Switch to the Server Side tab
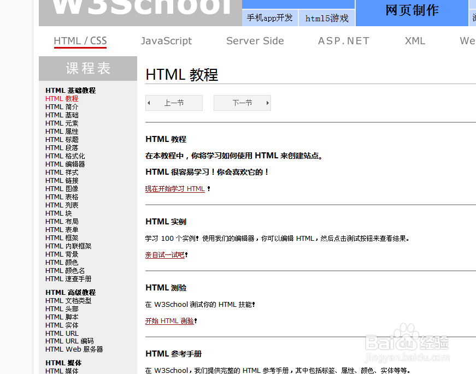Viewport: 476px width, 374px height. 255,41
